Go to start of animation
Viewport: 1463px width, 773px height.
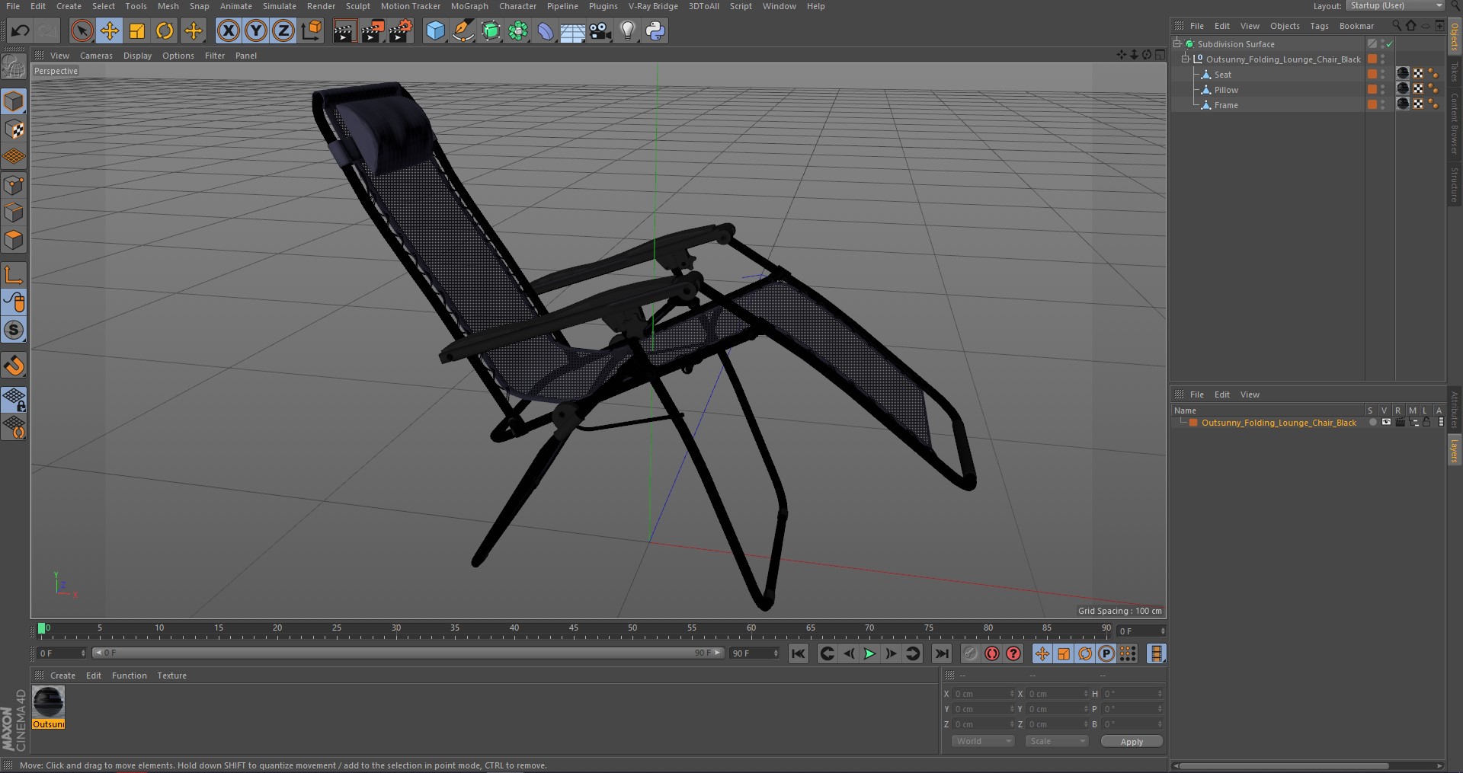click(x=798, y=653)
